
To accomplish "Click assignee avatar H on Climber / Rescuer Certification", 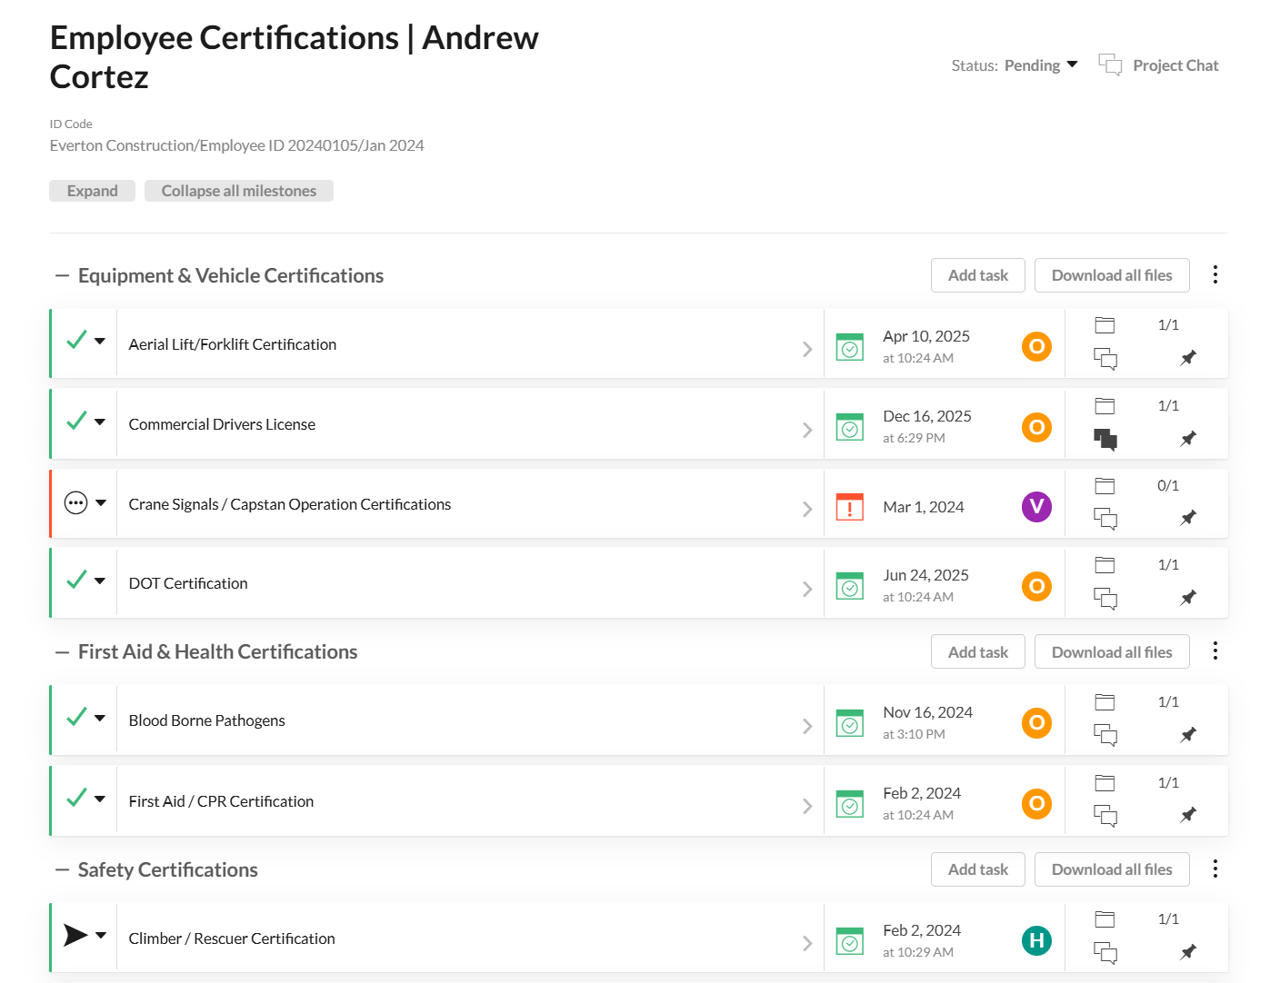I will (1036, 941).
